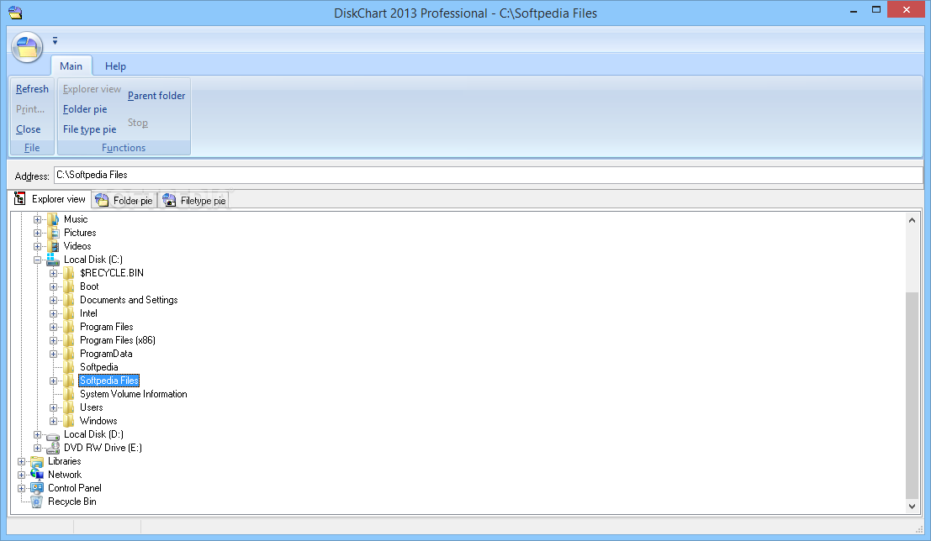Select the Recycle Bin tree item

pos(71,502)
